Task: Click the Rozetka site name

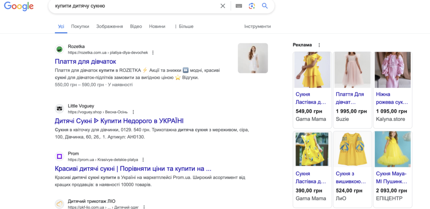Action: coord(76,46)
